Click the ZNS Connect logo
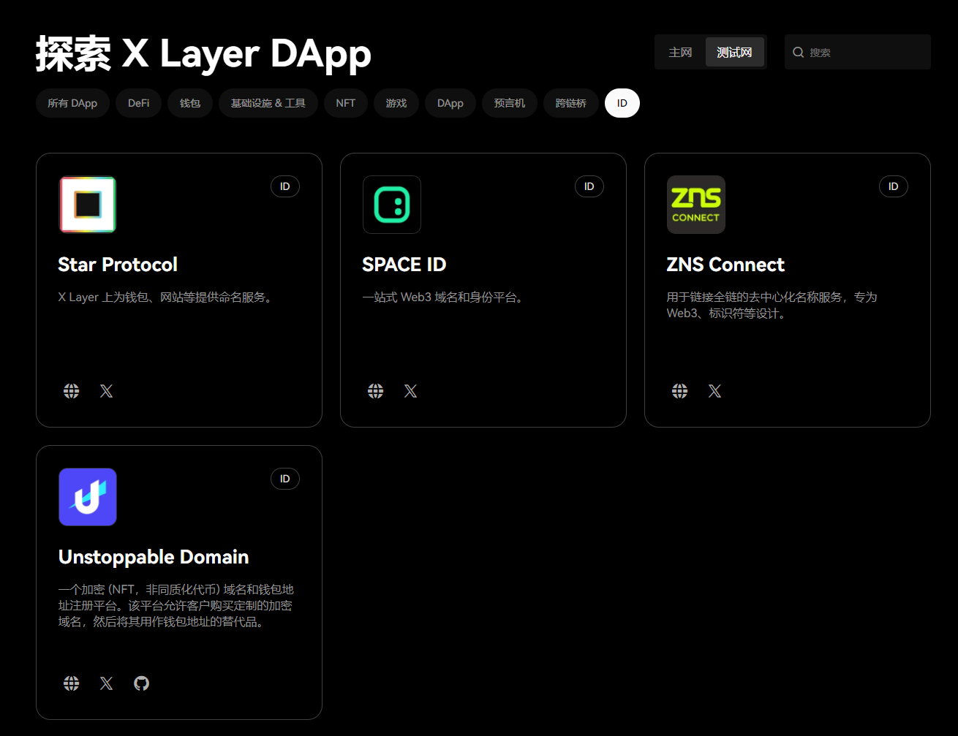Screen dimensions: 958x736 pyautogui.click(x=696, y=205)
